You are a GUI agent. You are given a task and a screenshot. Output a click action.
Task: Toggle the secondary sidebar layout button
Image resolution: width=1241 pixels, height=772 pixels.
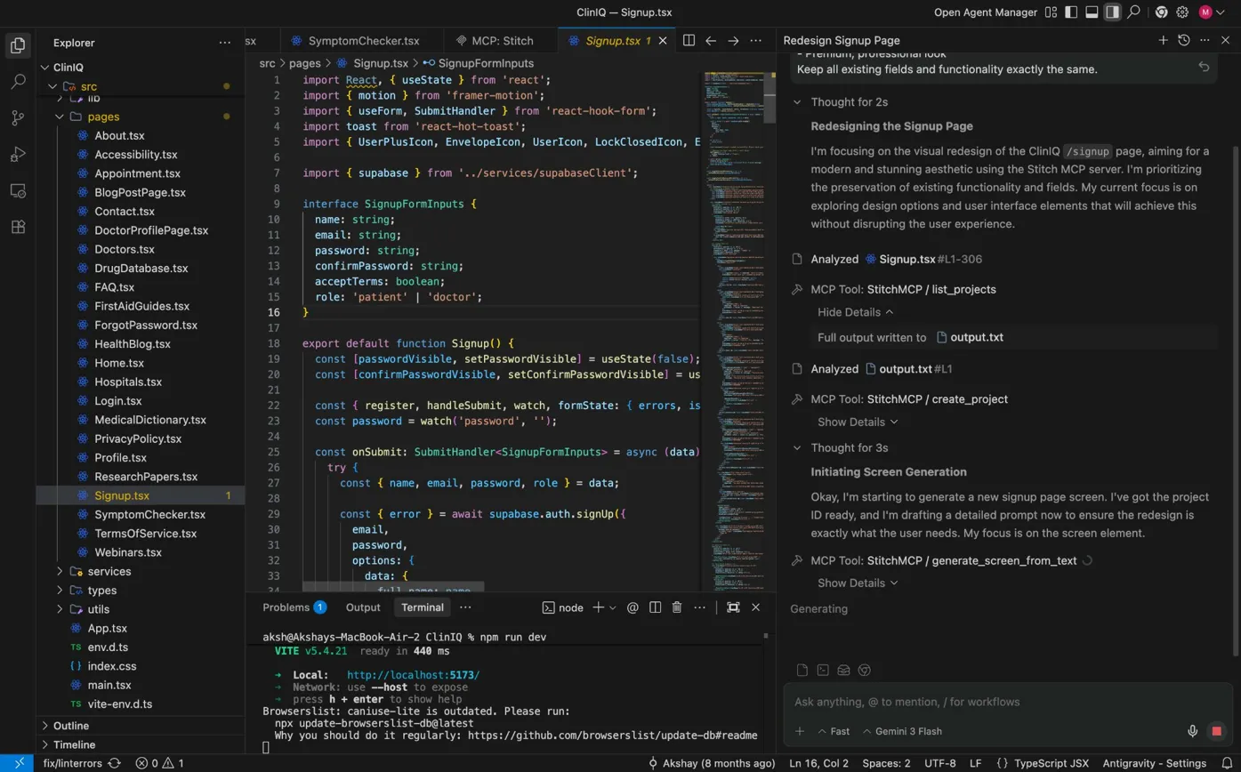pos(1112,12)
